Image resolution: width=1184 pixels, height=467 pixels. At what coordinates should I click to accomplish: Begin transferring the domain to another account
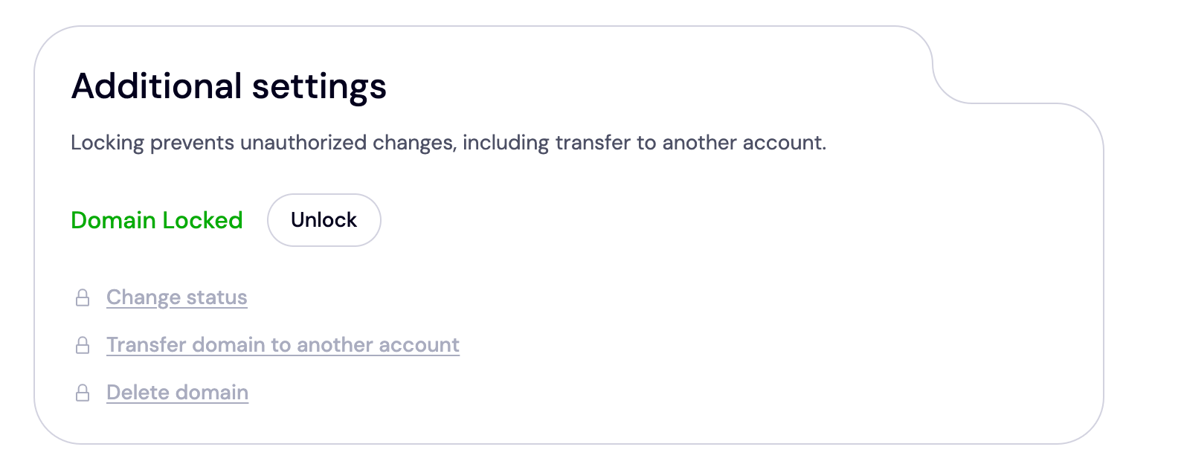(x=283, y=345)
